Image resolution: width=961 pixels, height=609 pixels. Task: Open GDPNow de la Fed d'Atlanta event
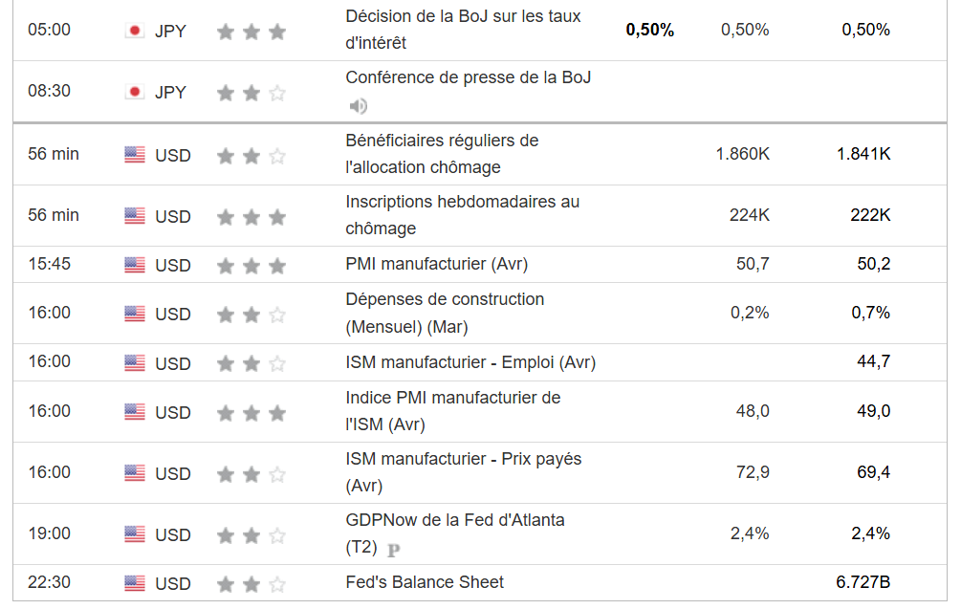pos(454,521)
